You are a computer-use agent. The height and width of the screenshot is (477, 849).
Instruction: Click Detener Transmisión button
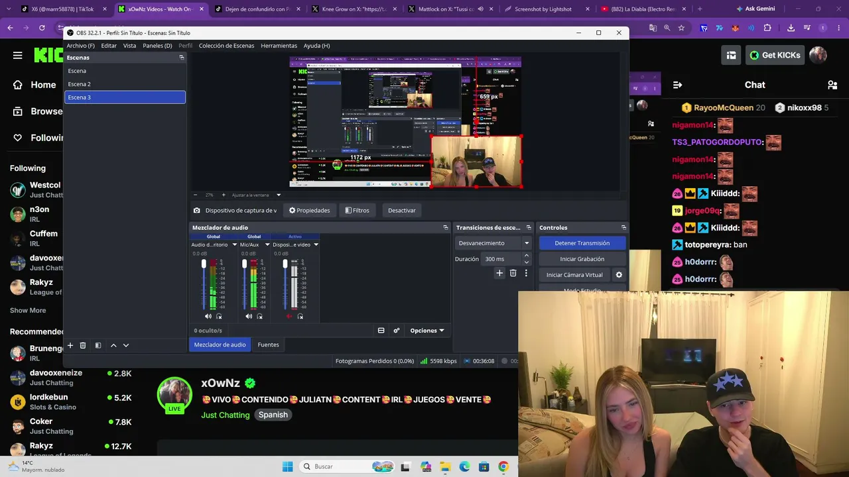[x=582, y=243]
